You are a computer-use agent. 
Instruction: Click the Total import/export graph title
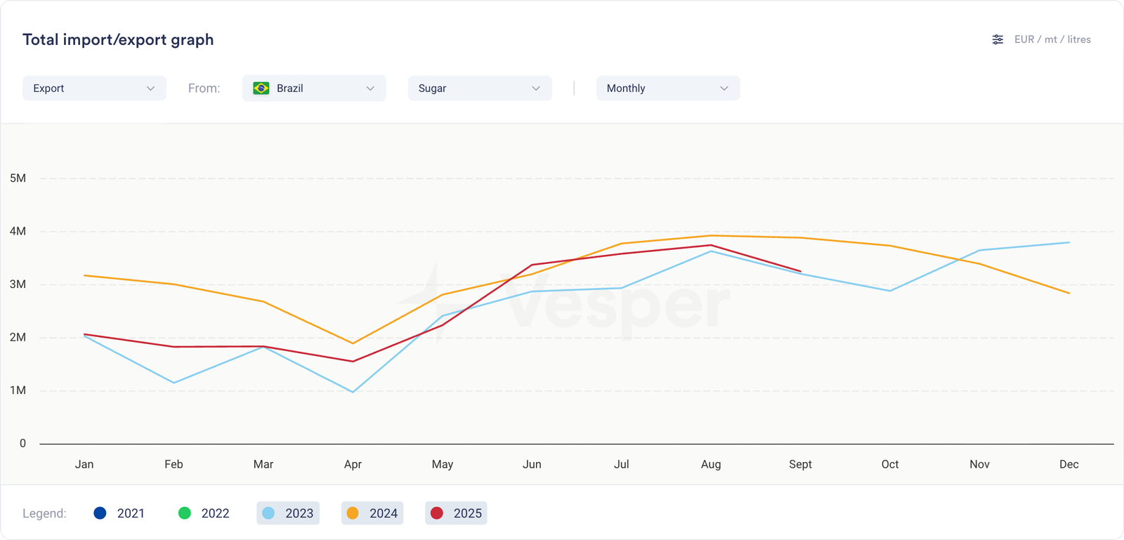click(118, 39)
